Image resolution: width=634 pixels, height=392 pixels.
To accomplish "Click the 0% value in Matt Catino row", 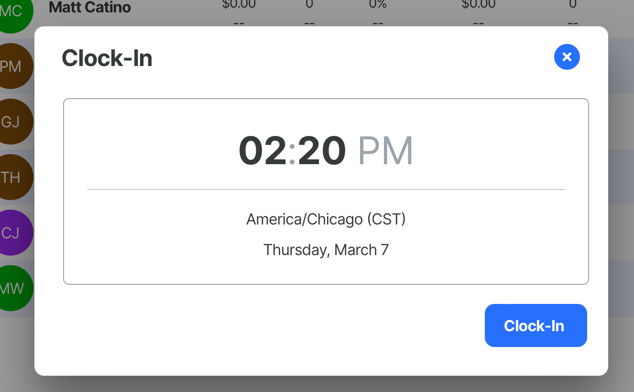I will pyautogui.click(x=378, y=5).
